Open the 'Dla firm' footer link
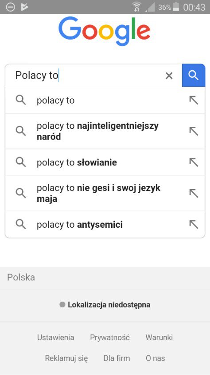The image size is (210, 375). 117,358
